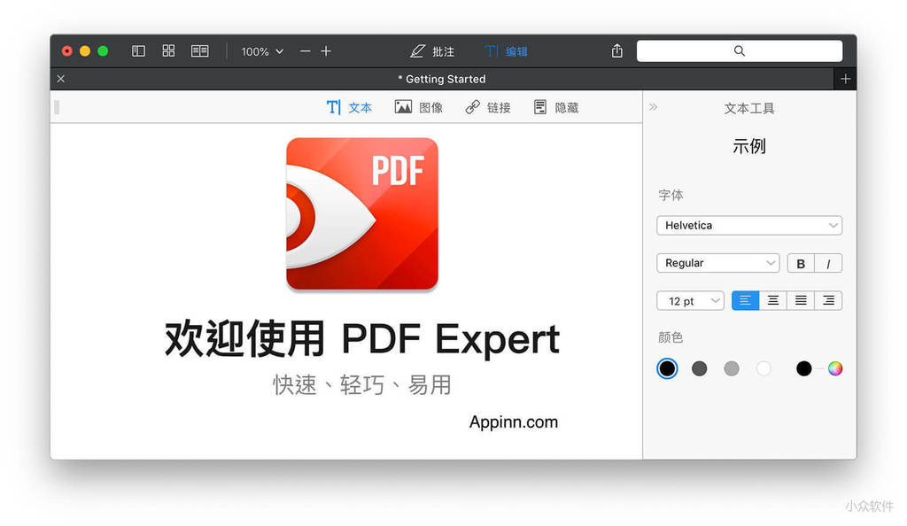
Task: Select the 链接 link tool
Action: click(488, 107)
